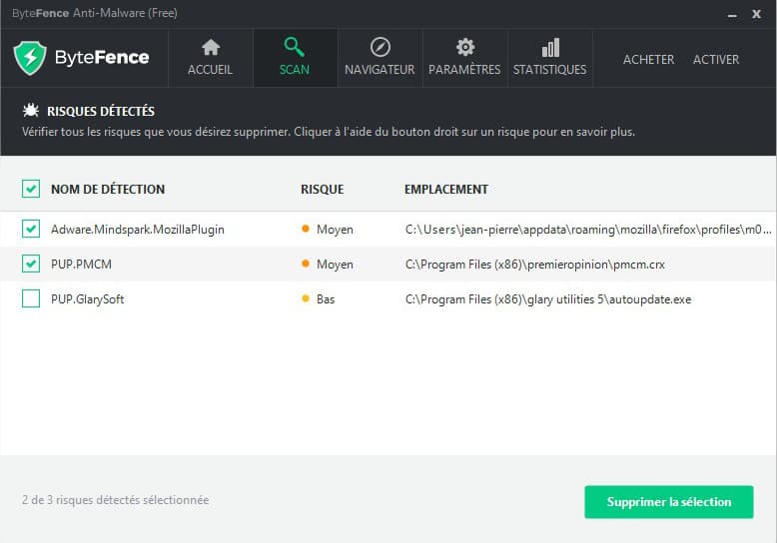Click the bug icon beside Risques détectés
The height and width of the screenshot is (543, 777).
pos(31,111)
